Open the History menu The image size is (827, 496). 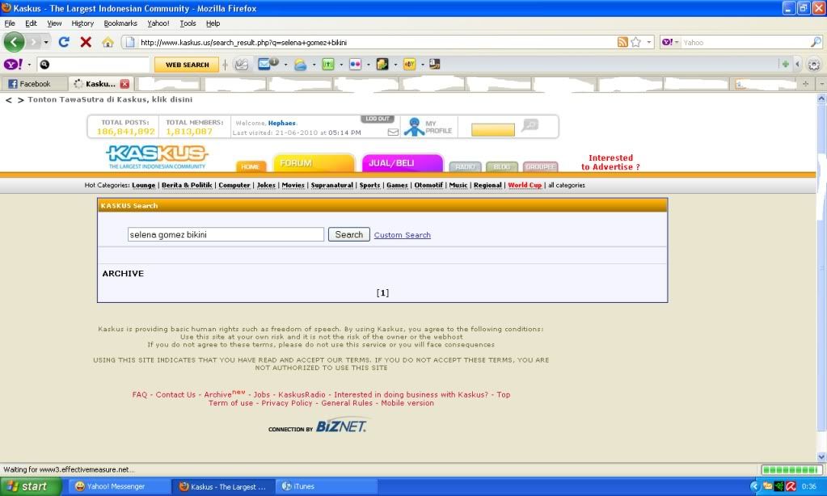82,23
